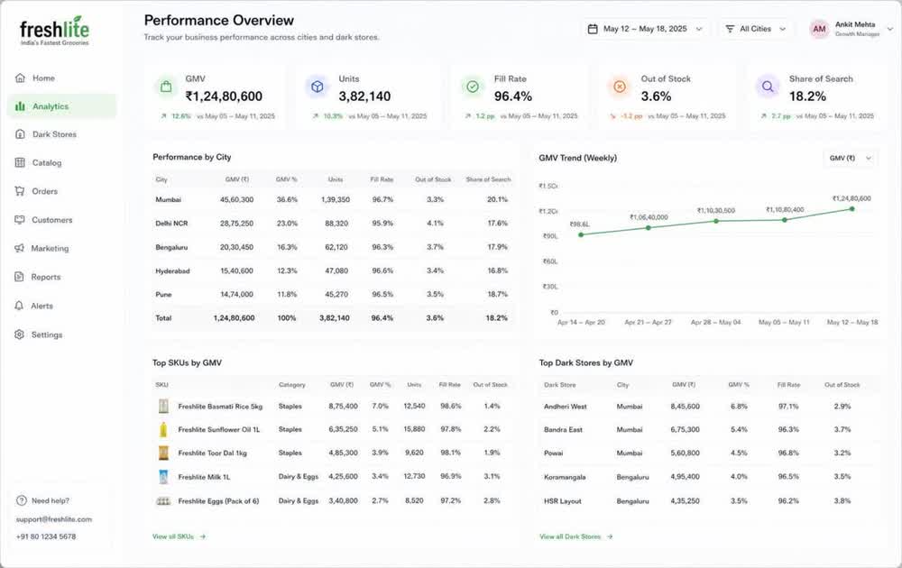Click the Freshlite Basmati Rice product image
The height and width of the screenshot is (568, 902).
[164, 407]
